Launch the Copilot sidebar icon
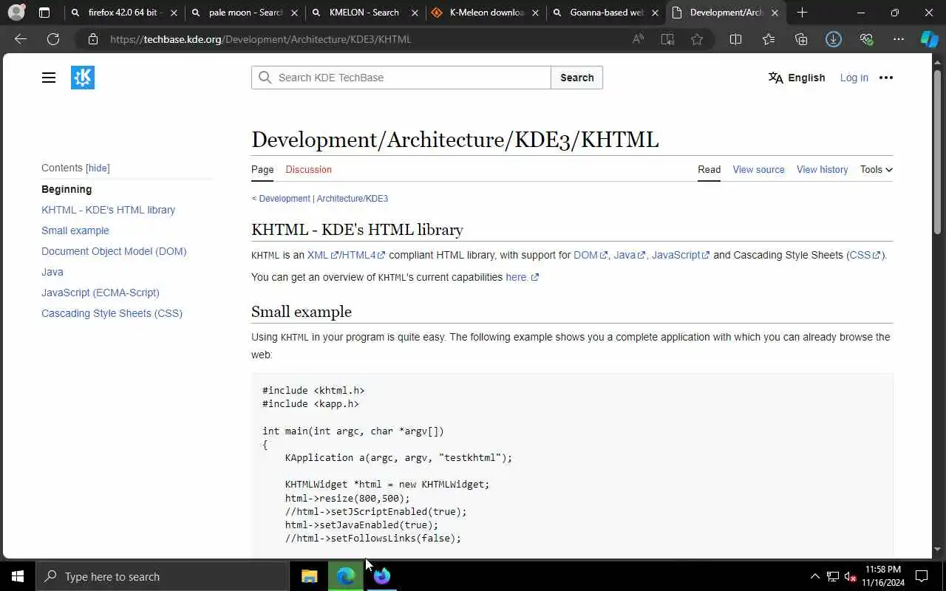The height and width of the screenshot is (591, 946). coord(929,39)
